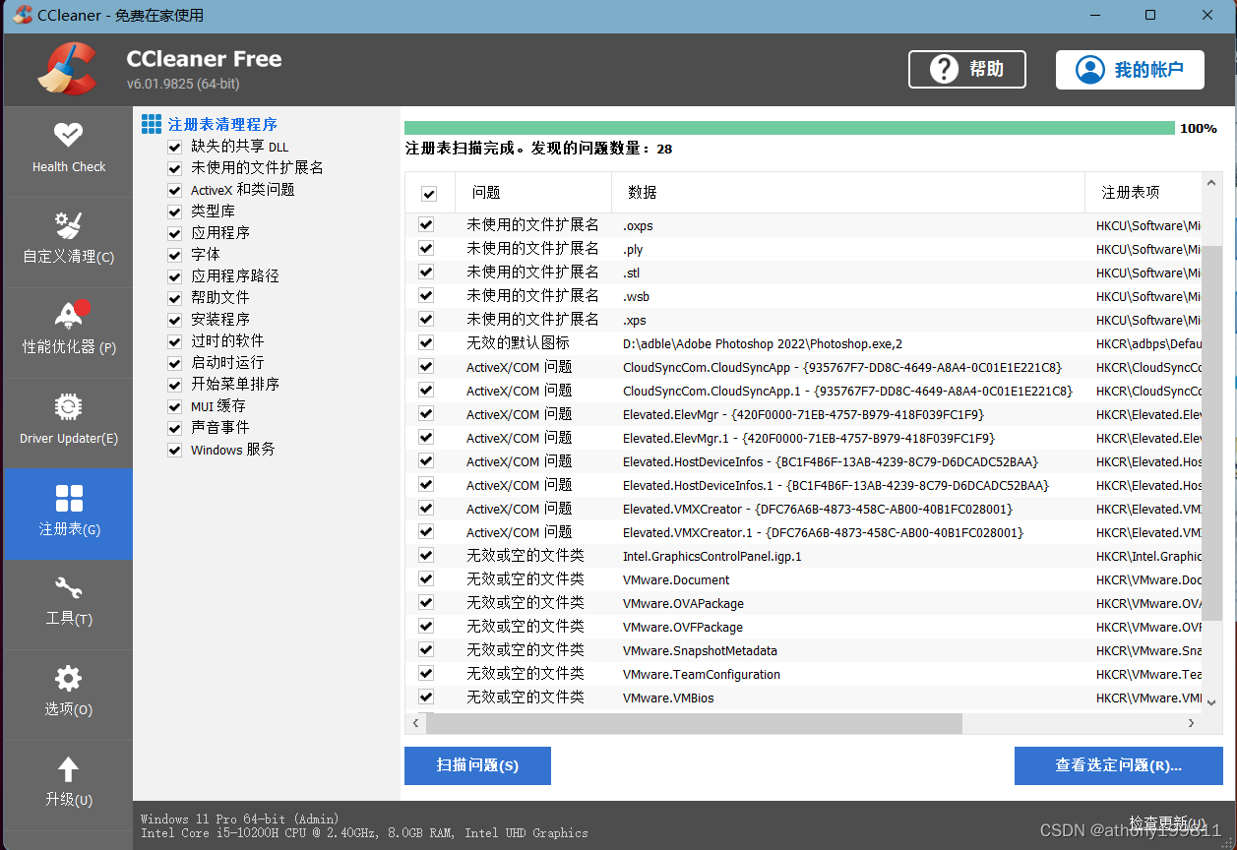Toggle MUI 缓存 checkbox
1237x850 pixels.
click(174, 406)
